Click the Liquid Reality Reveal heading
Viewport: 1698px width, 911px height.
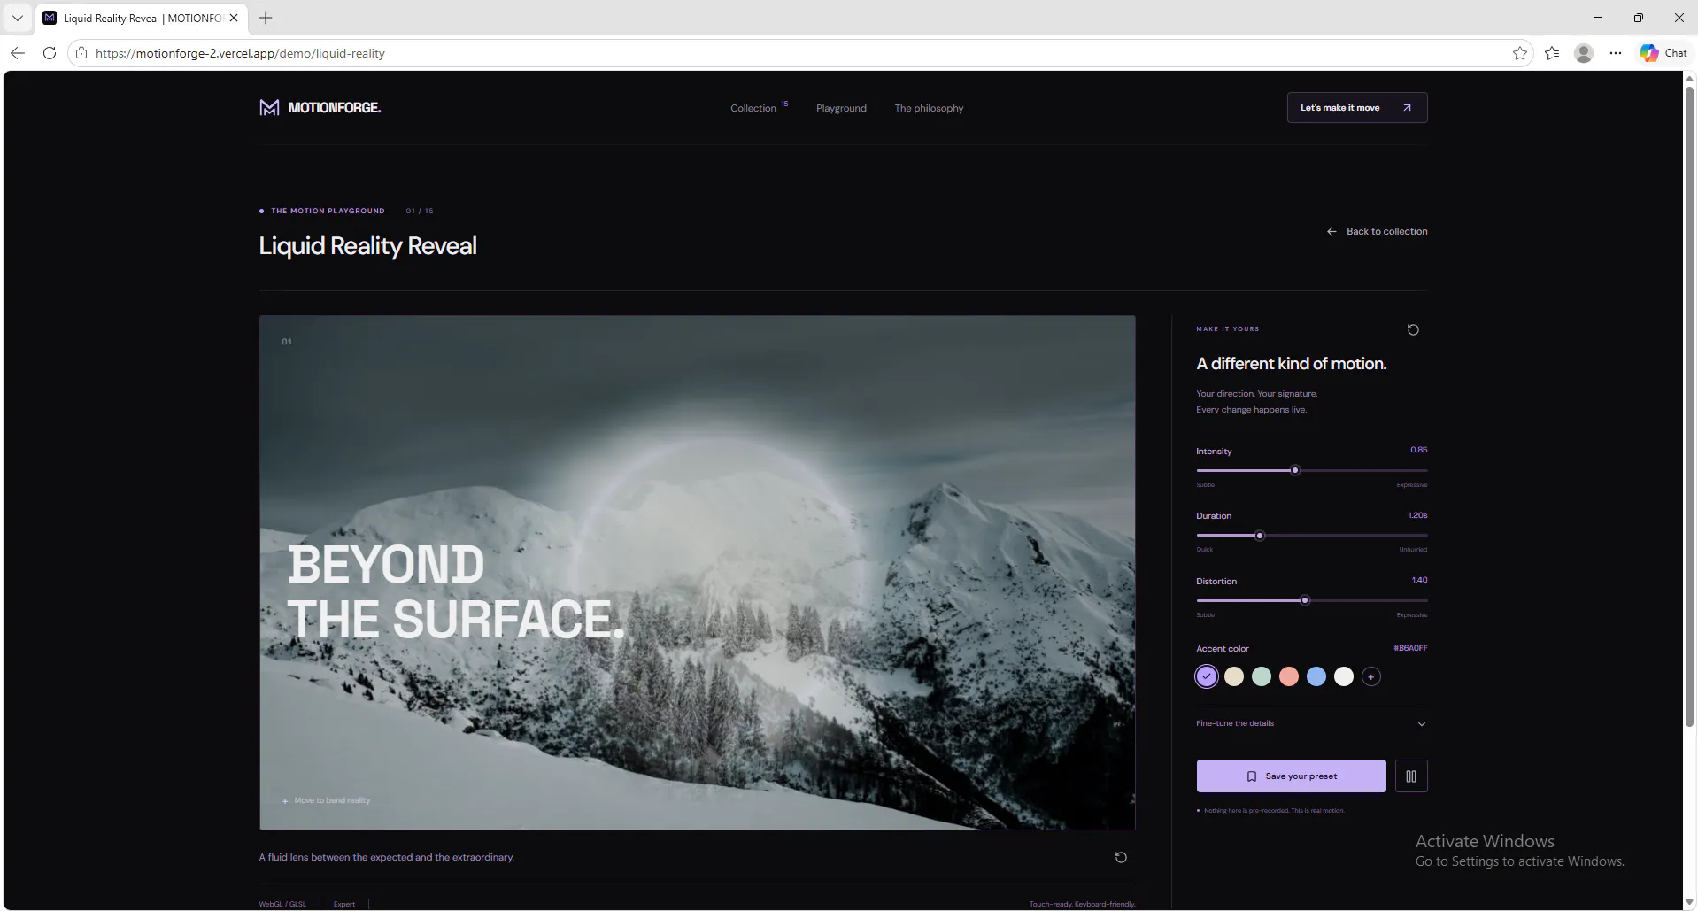coord(367,246)
